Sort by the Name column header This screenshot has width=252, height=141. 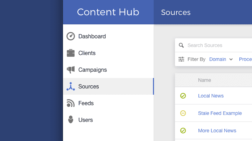204,80
